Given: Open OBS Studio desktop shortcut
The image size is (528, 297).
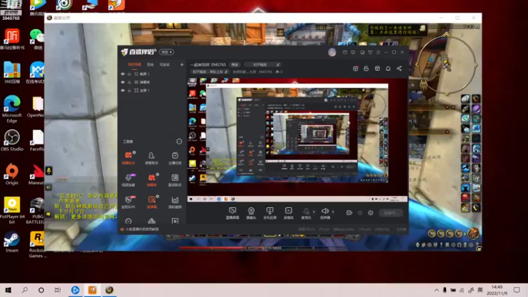Looking at the screenshot, I should click(x=12, y=141).
